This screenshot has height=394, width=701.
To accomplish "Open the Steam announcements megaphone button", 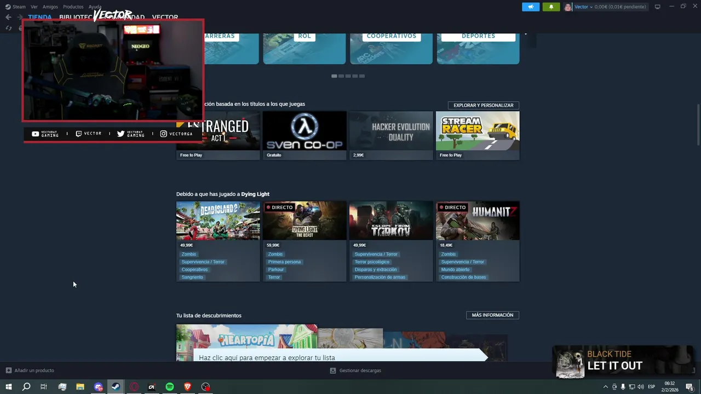I will click(531, 7).
